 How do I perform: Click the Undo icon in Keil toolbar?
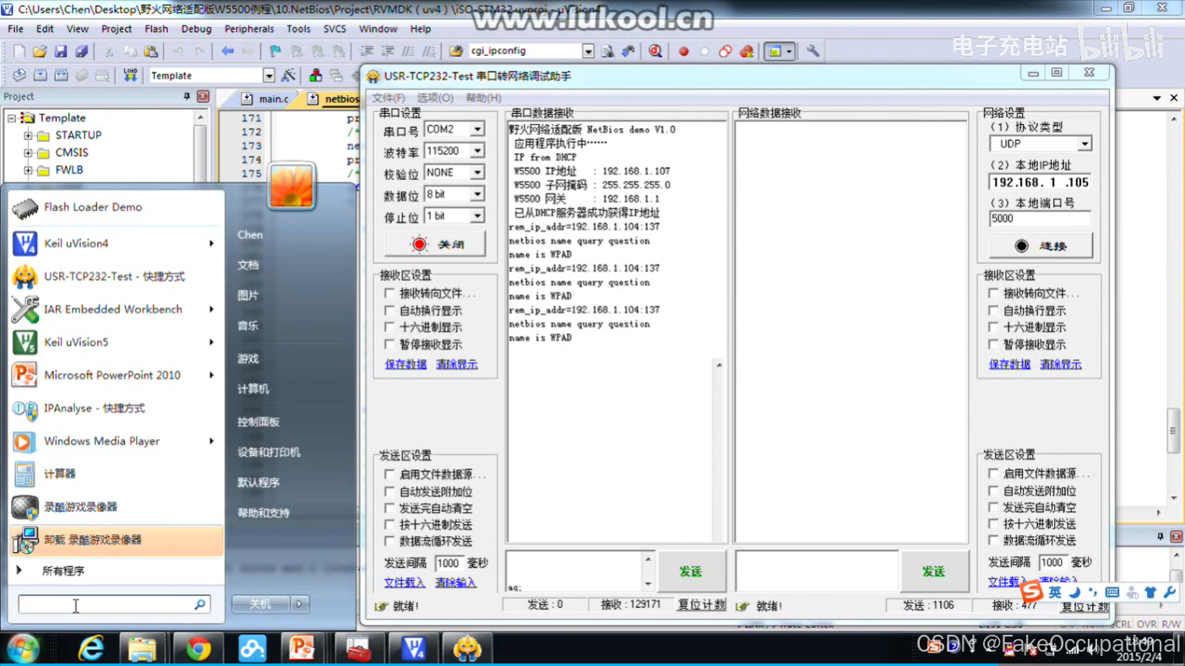(x=180, y=51)
